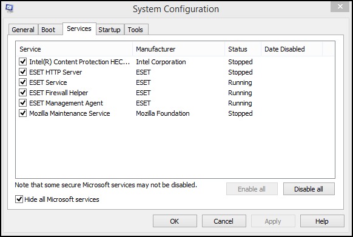This screenshot has height=237, width=353.
Task: Select the ESET Firewall Helper row name
Action: pyautogui.click(x=59, y=93)
